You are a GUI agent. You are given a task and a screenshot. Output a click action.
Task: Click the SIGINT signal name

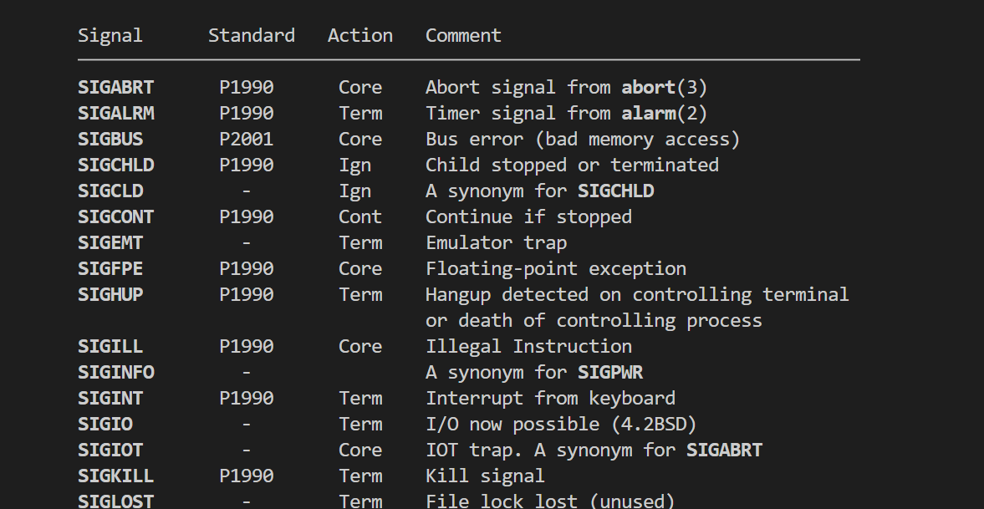(x=110, y=398)
